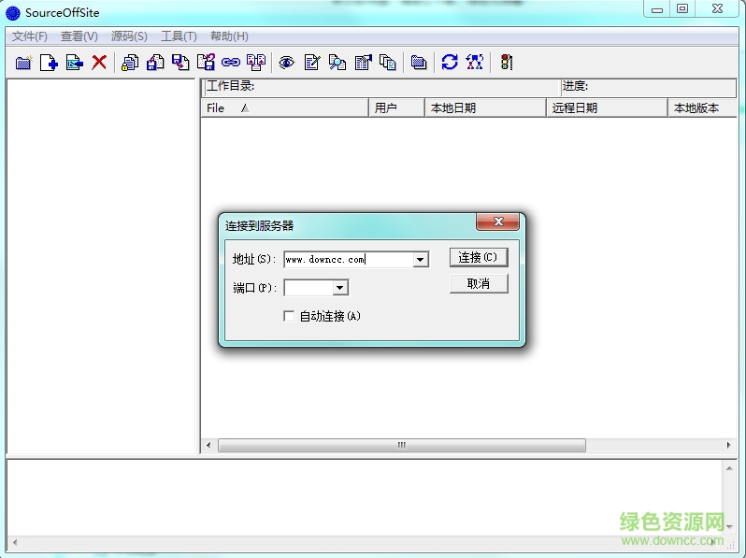This screenshot has width=746, height=558.
Task: Expand the 端口(P) port dropdown
Action: (x=339, y=288)
